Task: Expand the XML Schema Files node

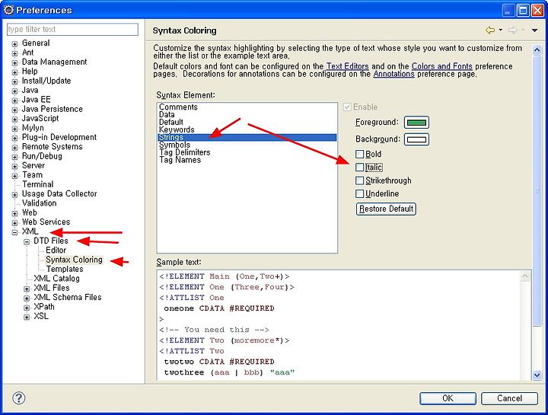Action: click(x=27, y=298)
